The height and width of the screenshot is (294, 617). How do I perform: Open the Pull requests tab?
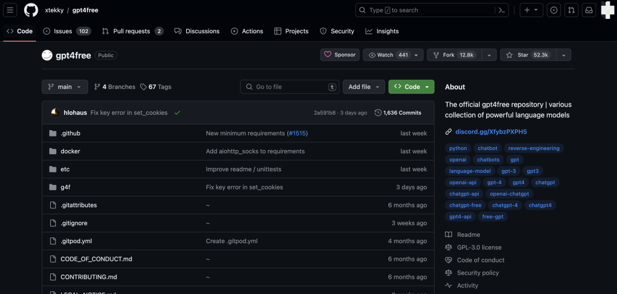[x=133, y=31]
